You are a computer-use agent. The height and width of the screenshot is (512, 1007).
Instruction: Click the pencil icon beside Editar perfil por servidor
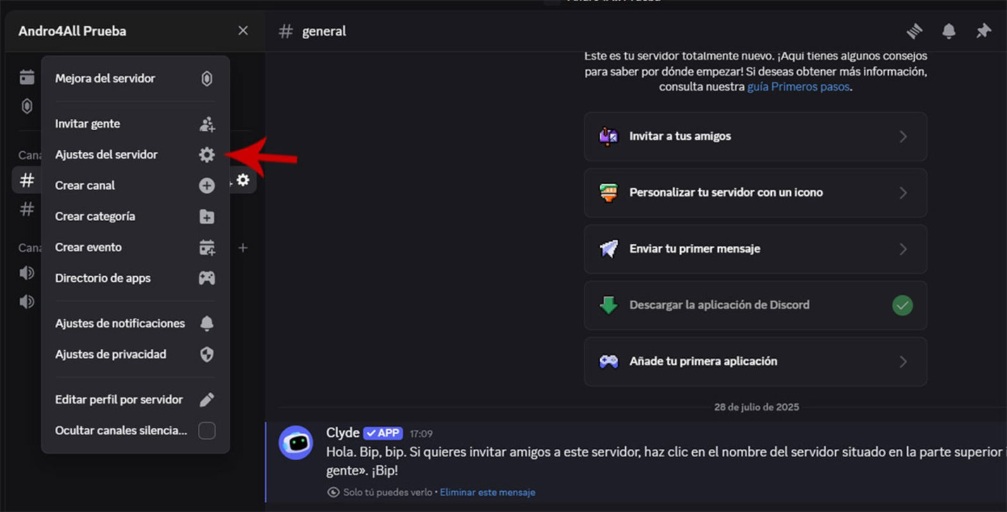207,399
